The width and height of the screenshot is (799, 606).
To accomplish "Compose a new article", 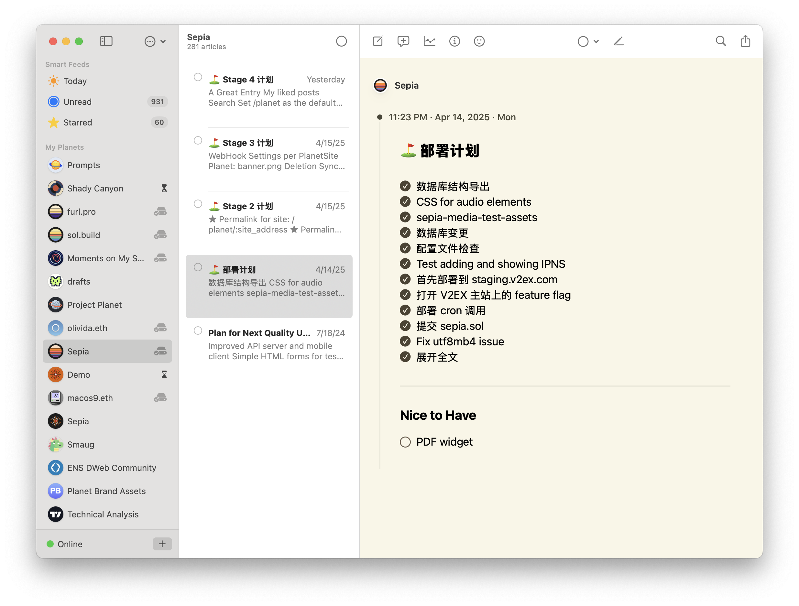I will coord(378,41).
